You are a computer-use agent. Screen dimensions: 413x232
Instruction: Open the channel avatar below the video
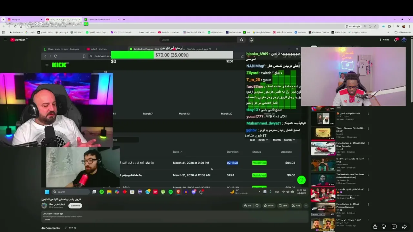click(44, 206)
